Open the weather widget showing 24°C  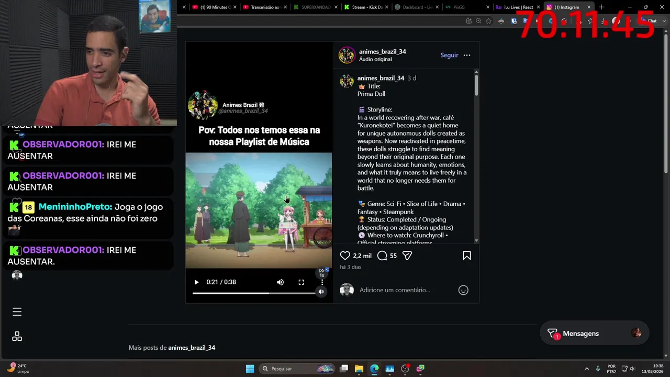(x=18, y=369)
